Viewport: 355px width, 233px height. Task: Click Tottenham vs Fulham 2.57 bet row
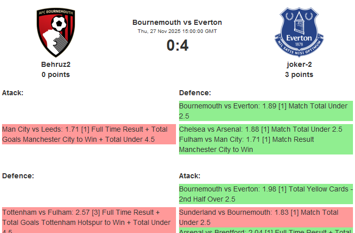[89, 217]
